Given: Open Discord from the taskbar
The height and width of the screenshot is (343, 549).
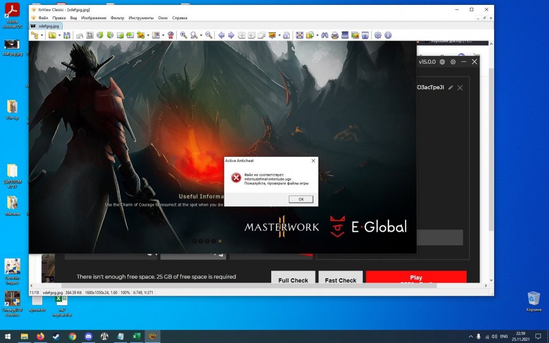Looking at the screenshot, I should click(88, 336).
